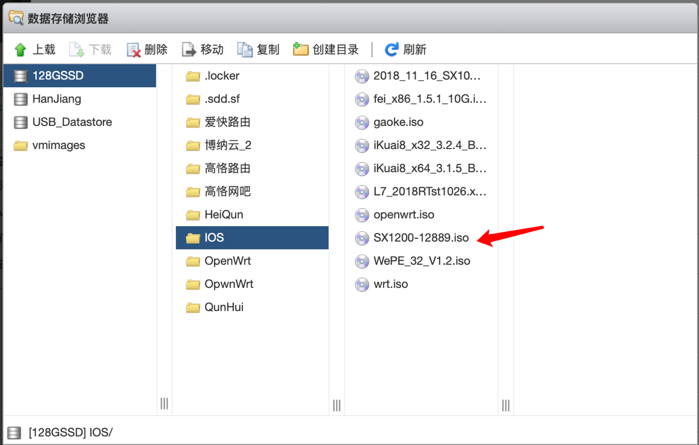Click the 爱快路由 folder icon
699x445 pixels.
(193, 122)
